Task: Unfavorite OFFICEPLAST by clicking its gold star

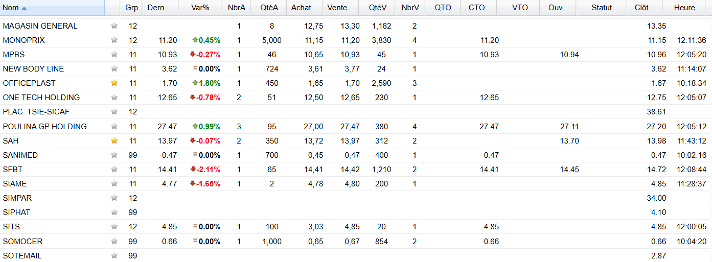Action: (114, 83)
